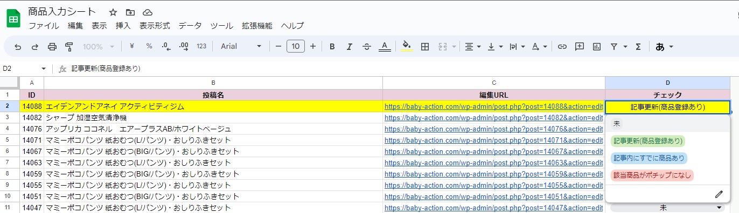This screenshot has width=739, height=213.
Task: Star the 商品入力シート document
Action: coord(113,12)
